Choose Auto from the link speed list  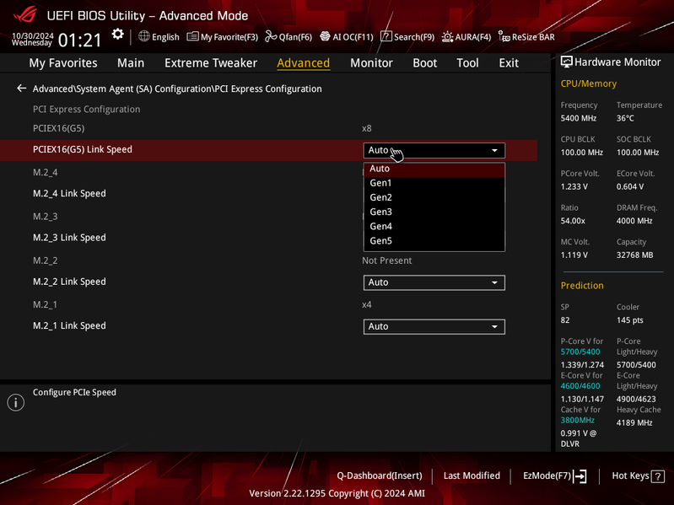[x=434, y=169]
